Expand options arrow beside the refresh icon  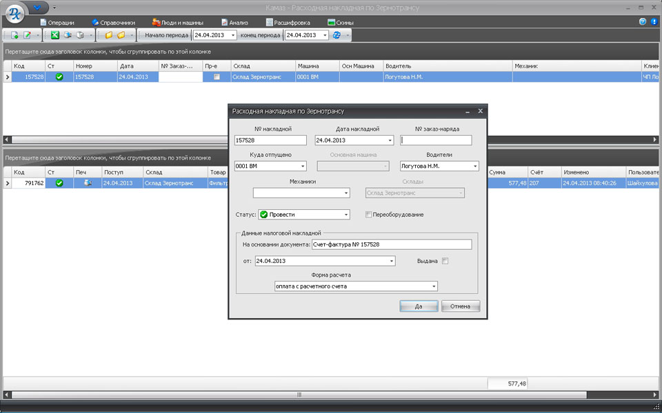[x=347, y=36]
